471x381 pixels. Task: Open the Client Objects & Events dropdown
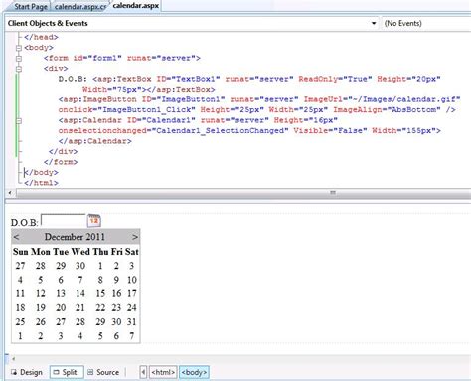pyautogui.click(x=193, y=23)
